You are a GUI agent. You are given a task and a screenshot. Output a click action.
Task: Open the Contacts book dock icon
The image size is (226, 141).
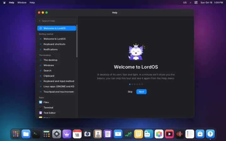pos(98,134)
